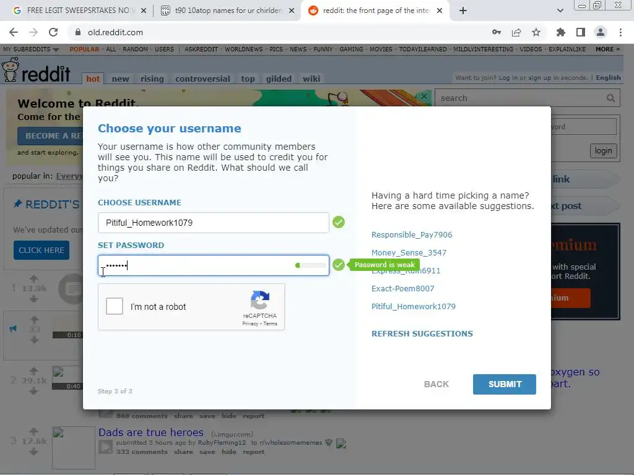Viewport: 634px width, 475px height.
Task: Click the browser forward arrow
Action: point(33,32)
